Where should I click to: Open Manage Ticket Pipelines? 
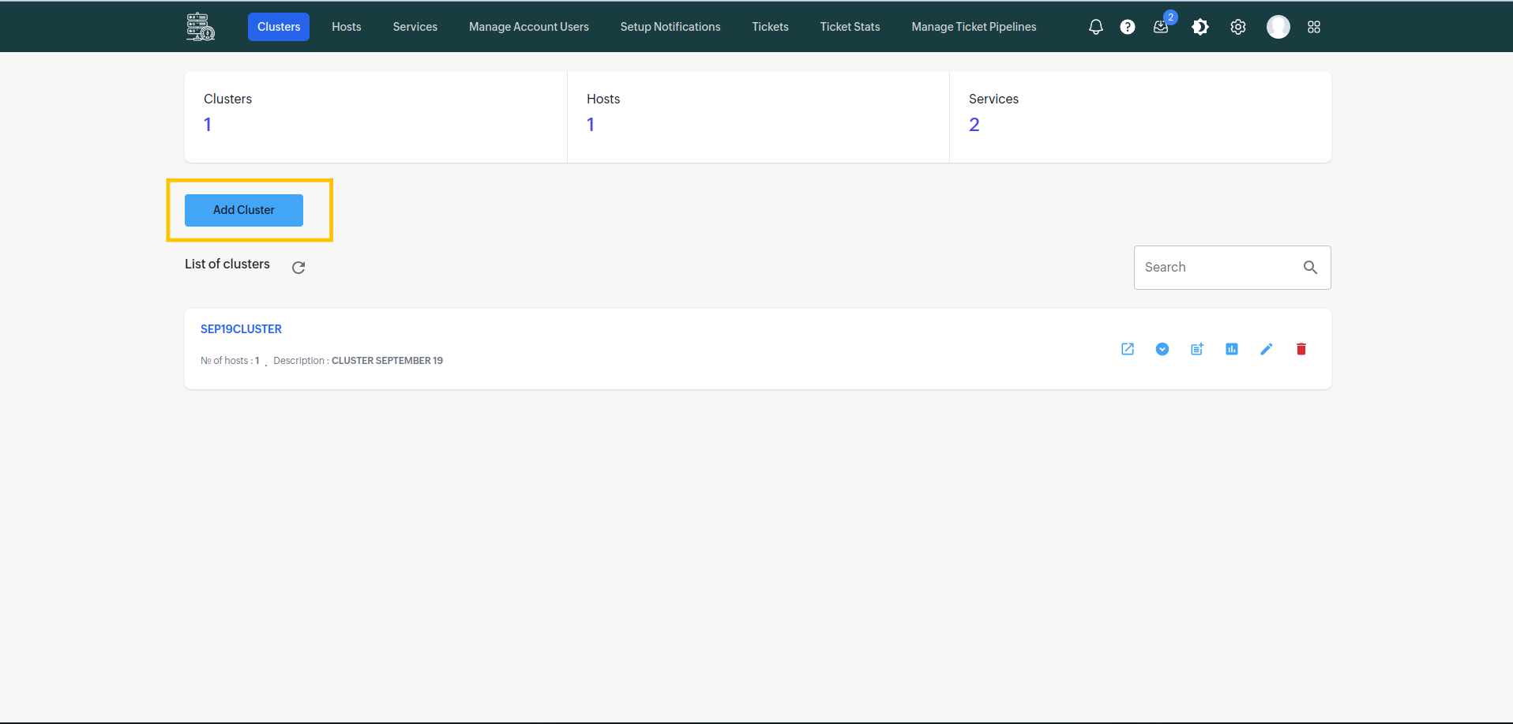click(974, 27)
